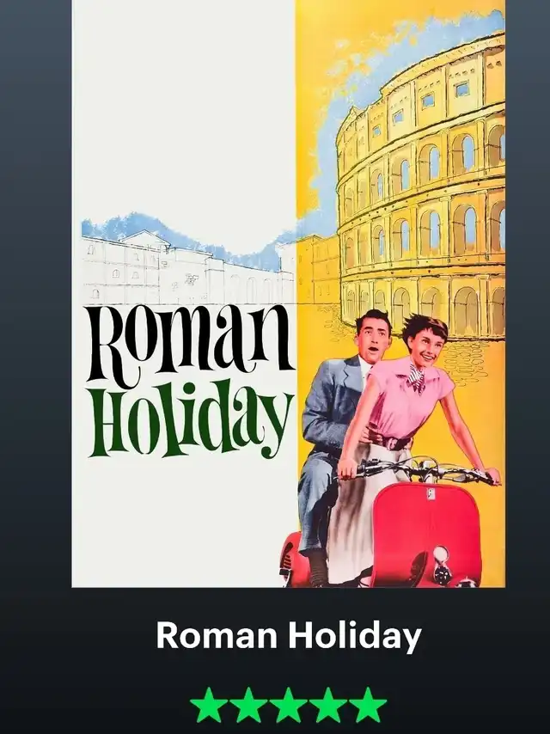Rate the film with the first green star
550x734 pixels.
[208, 705]
